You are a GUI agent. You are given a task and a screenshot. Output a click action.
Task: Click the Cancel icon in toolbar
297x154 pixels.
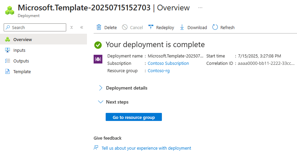[x=125, y=27]
